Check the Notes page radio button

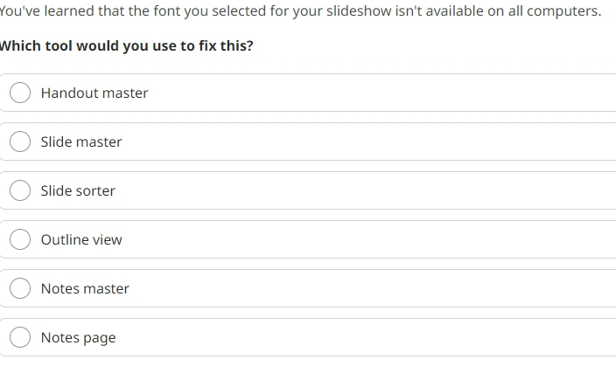click(20, 337)
